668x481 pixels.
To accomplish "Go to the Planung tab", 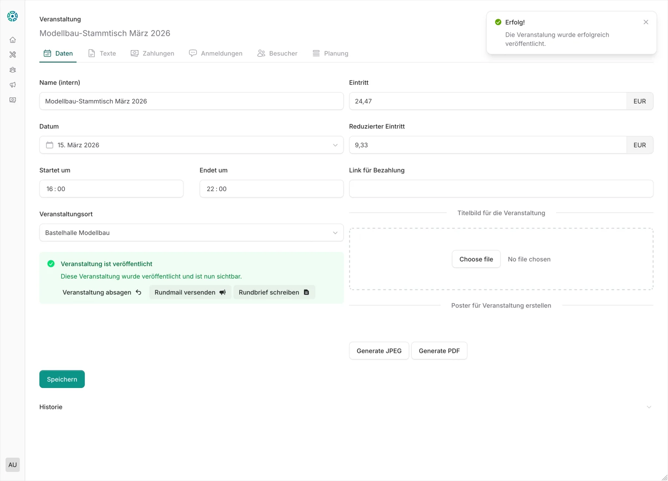I will click(x=330, y=53).
